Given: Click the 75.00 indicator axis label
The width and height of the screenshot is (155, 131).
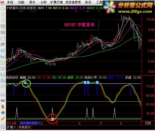Looking at the screenshot, I should 150,86.
